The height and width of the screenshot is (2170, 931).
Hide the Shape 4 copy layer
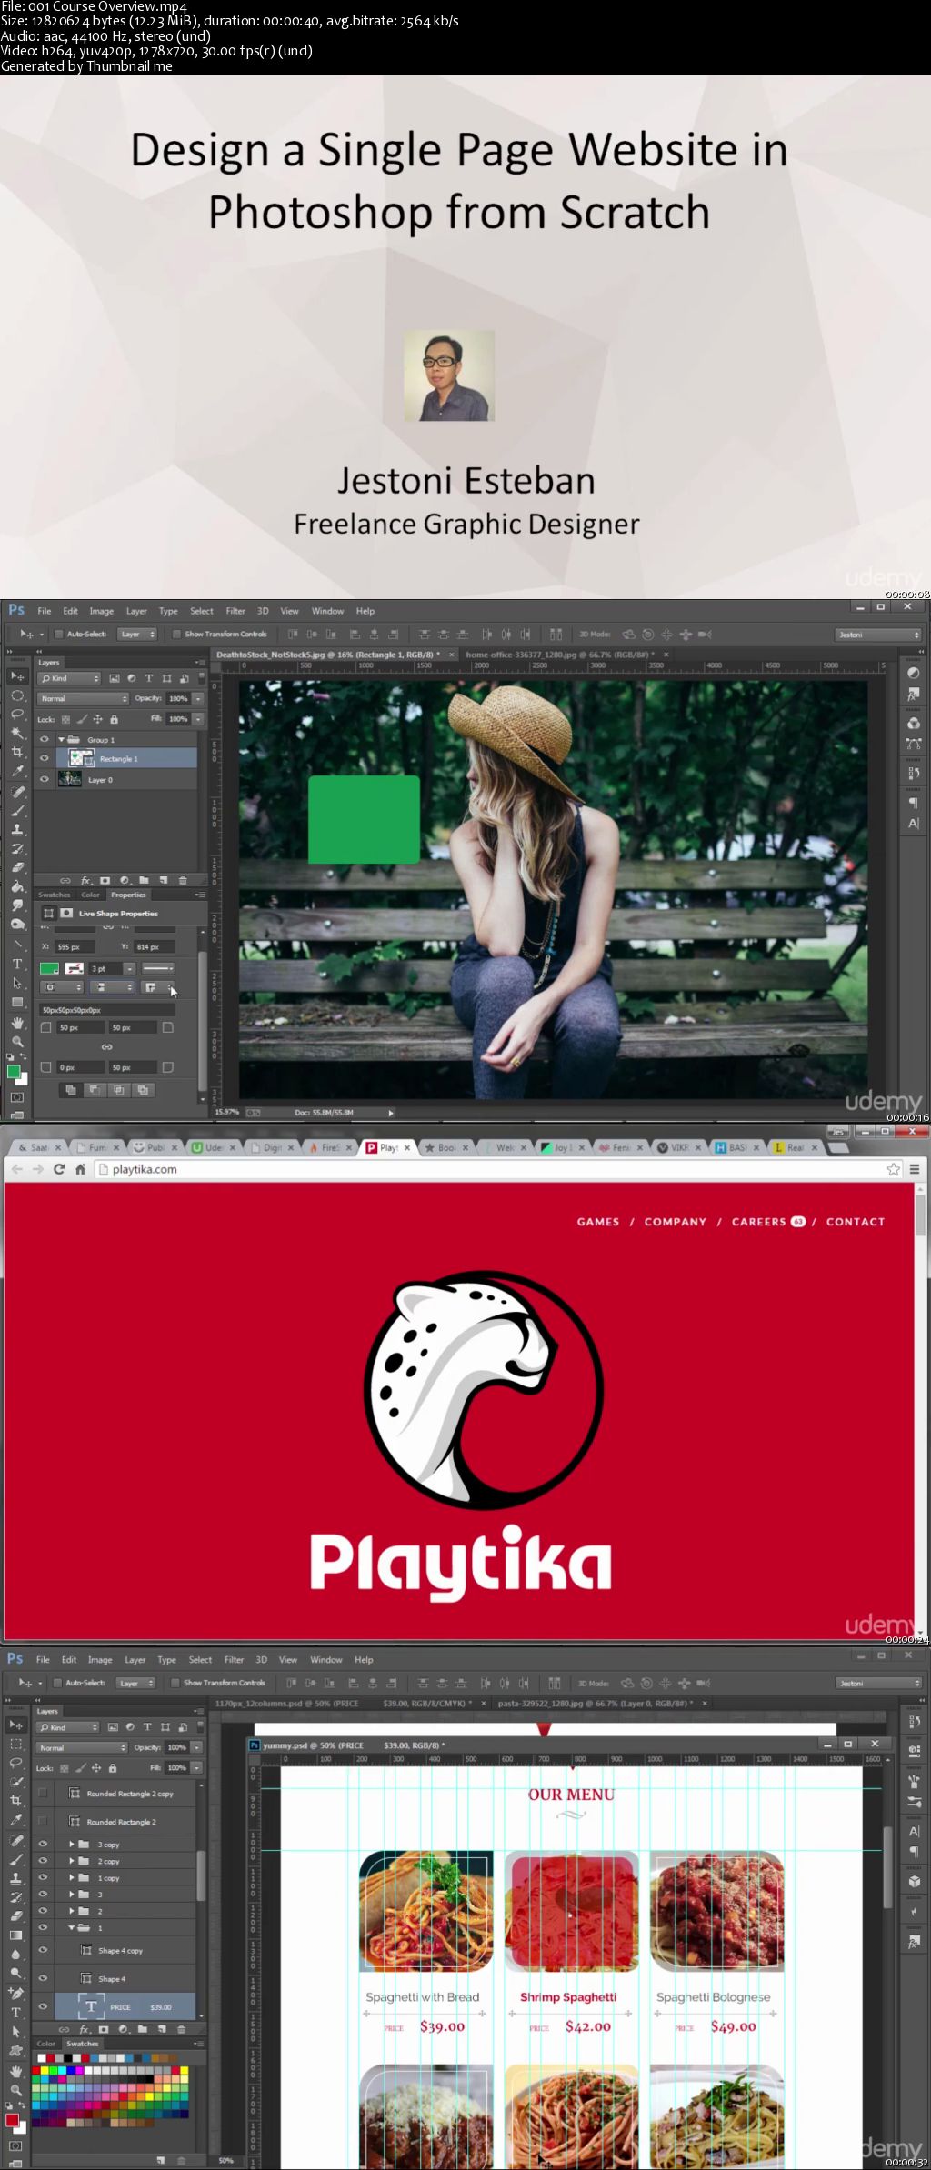(x=43, y=1950)
